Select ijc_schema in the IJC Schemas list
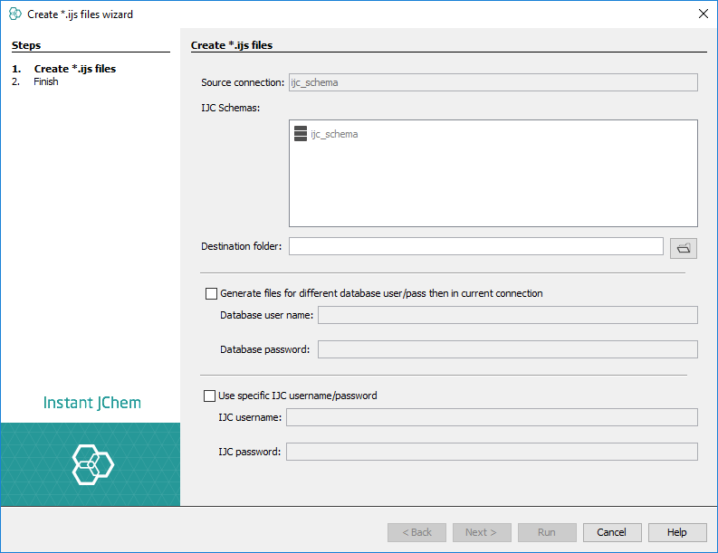 point(334,134)
